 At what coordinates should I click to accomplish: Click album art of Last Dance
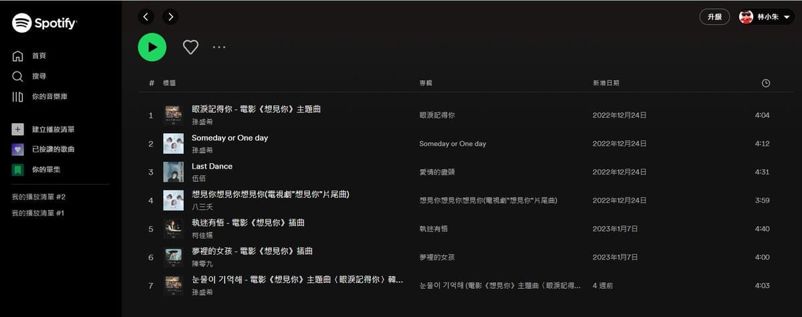(x=173, y=172)
